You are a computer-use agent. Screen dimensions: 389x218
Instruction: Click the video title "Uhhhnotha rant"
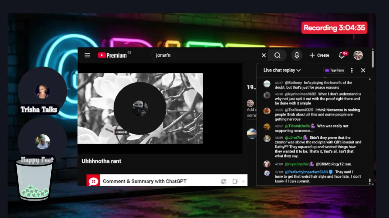101,161
